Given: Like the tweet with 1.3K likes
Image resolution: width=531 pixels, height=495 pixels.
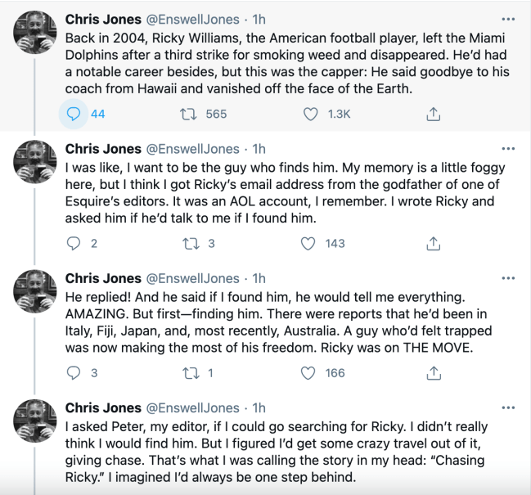Looking at the screenshot, I should (311, 114).
